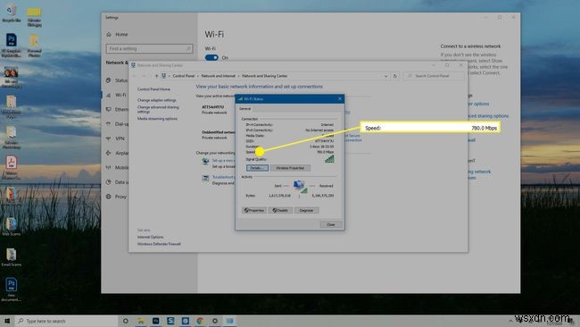
Task: Open Chrome from the taskbar
Action: click(x=200, y=321)
